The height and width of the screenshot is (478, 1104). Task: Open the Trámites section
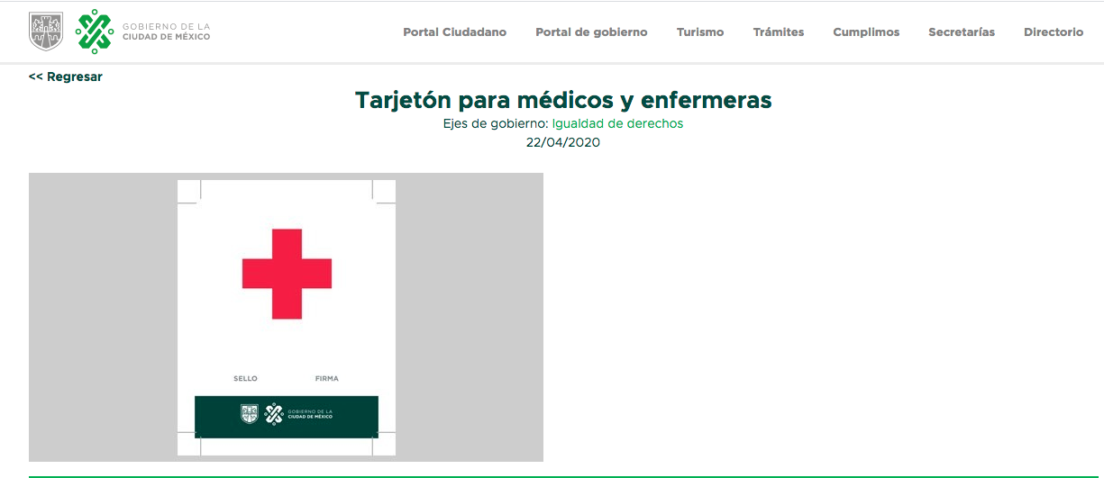[778, 32]
